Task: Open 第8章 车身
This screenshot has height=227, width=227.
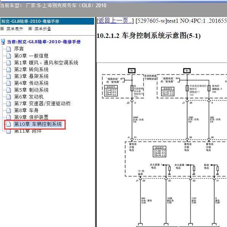Action: coord(26,110)
